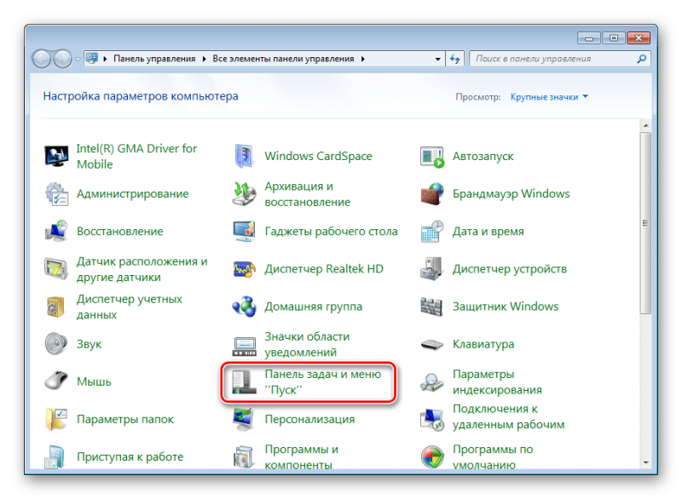Open Диспетчер Realtek HD icon
Image resolution: width=682 pixels, height=499 pixels.
244,269
